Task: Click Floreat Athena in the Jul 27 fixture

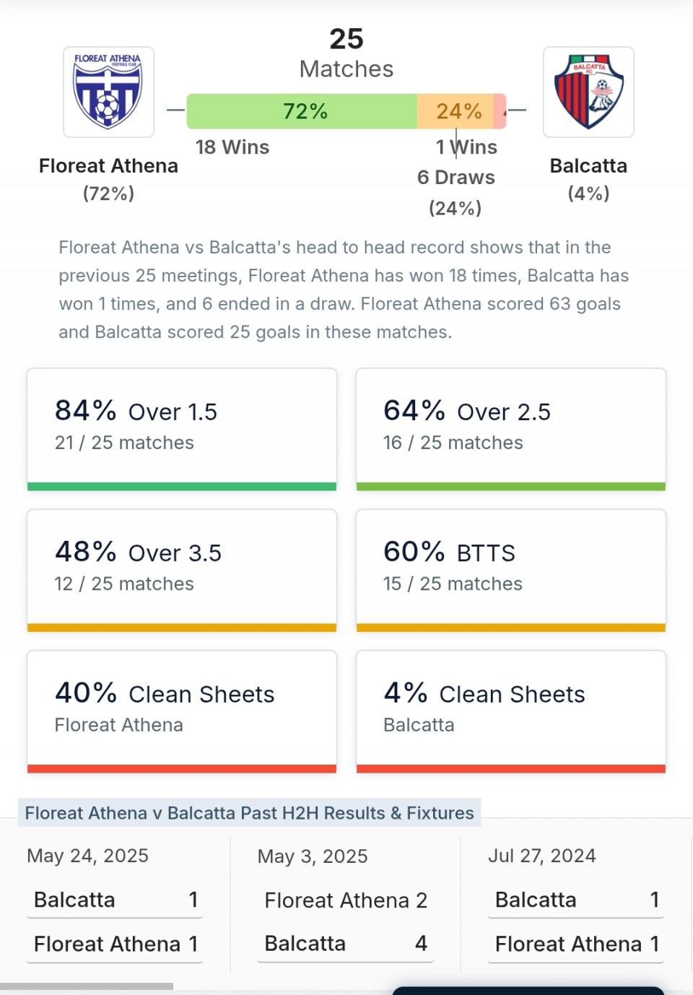Action: click(x=568, y=944)
